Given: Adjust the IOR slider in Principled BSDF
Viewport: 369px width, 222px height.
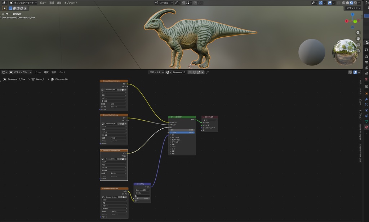Looking at the screenshot, I should 182,130.
